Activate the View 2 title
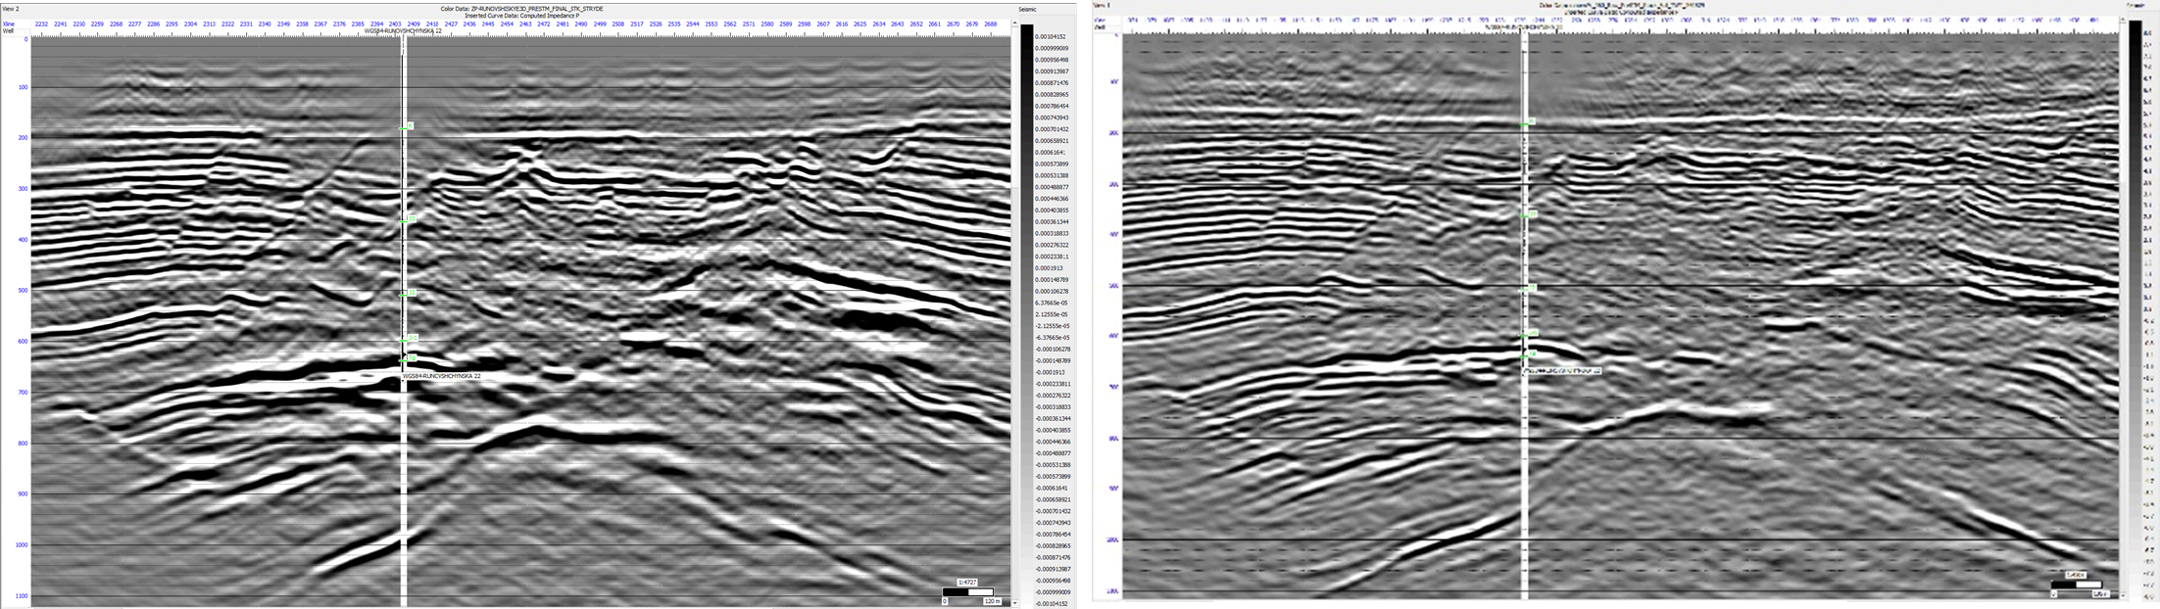Viewport: 2160px width, 609px height. pos(11,9)
